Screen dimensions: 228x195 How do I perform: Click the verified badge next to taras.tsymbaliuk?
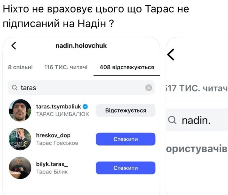85,107
